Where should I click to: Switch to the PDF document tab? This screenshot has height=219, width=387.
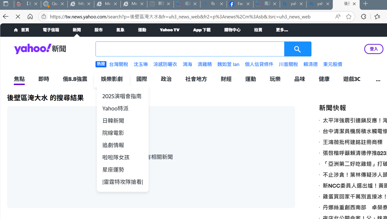pyautogui.click(x=27, y=4)
